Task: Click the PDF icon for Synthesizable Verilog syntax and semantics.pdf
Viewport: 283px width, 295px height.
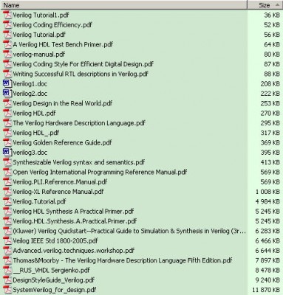Action: tap(7, 162)
